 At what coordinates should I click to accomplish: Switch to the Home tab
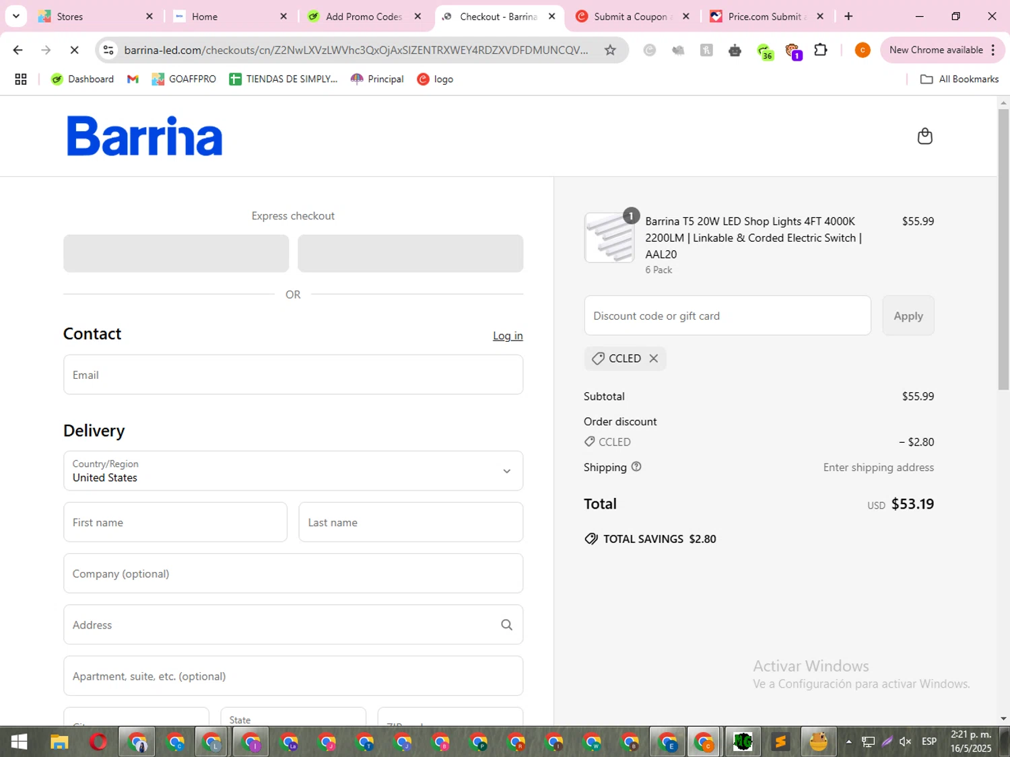point(230,16)
